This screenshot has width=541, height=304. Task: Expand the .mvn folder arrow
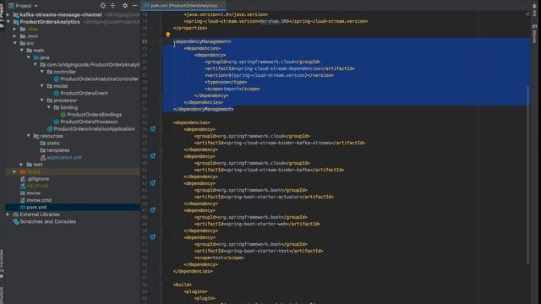click(15, 36)
